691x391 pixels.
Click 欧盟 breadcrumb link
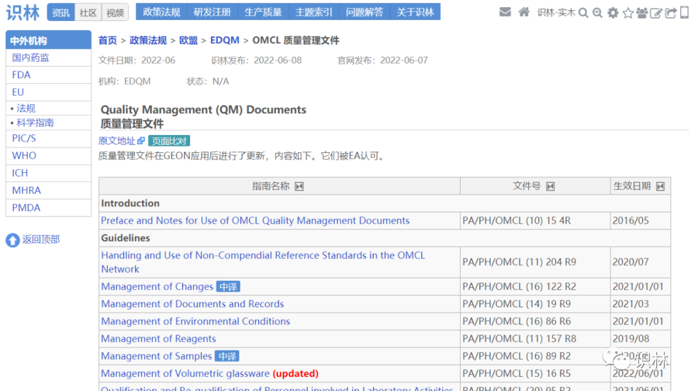coord(188,40)
